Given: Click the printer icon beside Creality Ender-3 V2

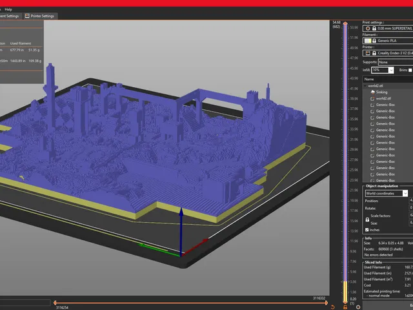Looking at the screenshot, I should point(368,53).
